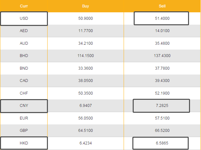Click the Buy column header
The width and height of the screenshot is (201, 150).
tap(85, 6)
